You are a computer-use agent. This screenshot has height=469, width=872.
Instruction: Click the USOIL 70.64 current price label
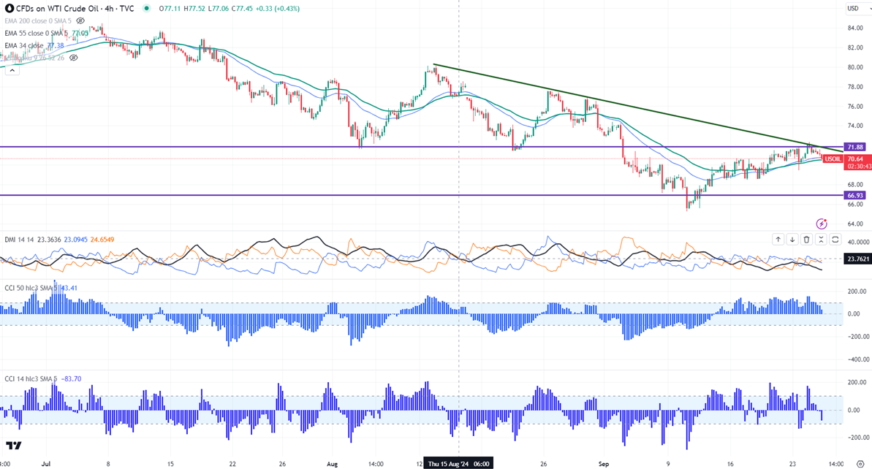pos(846,159)
